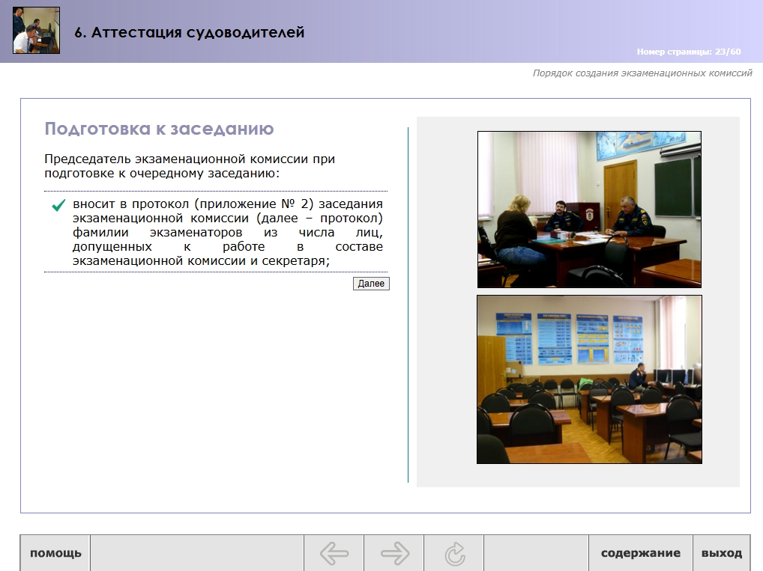Click the back arrow navigation icon

pyautogui.click(x=334, y=553)
